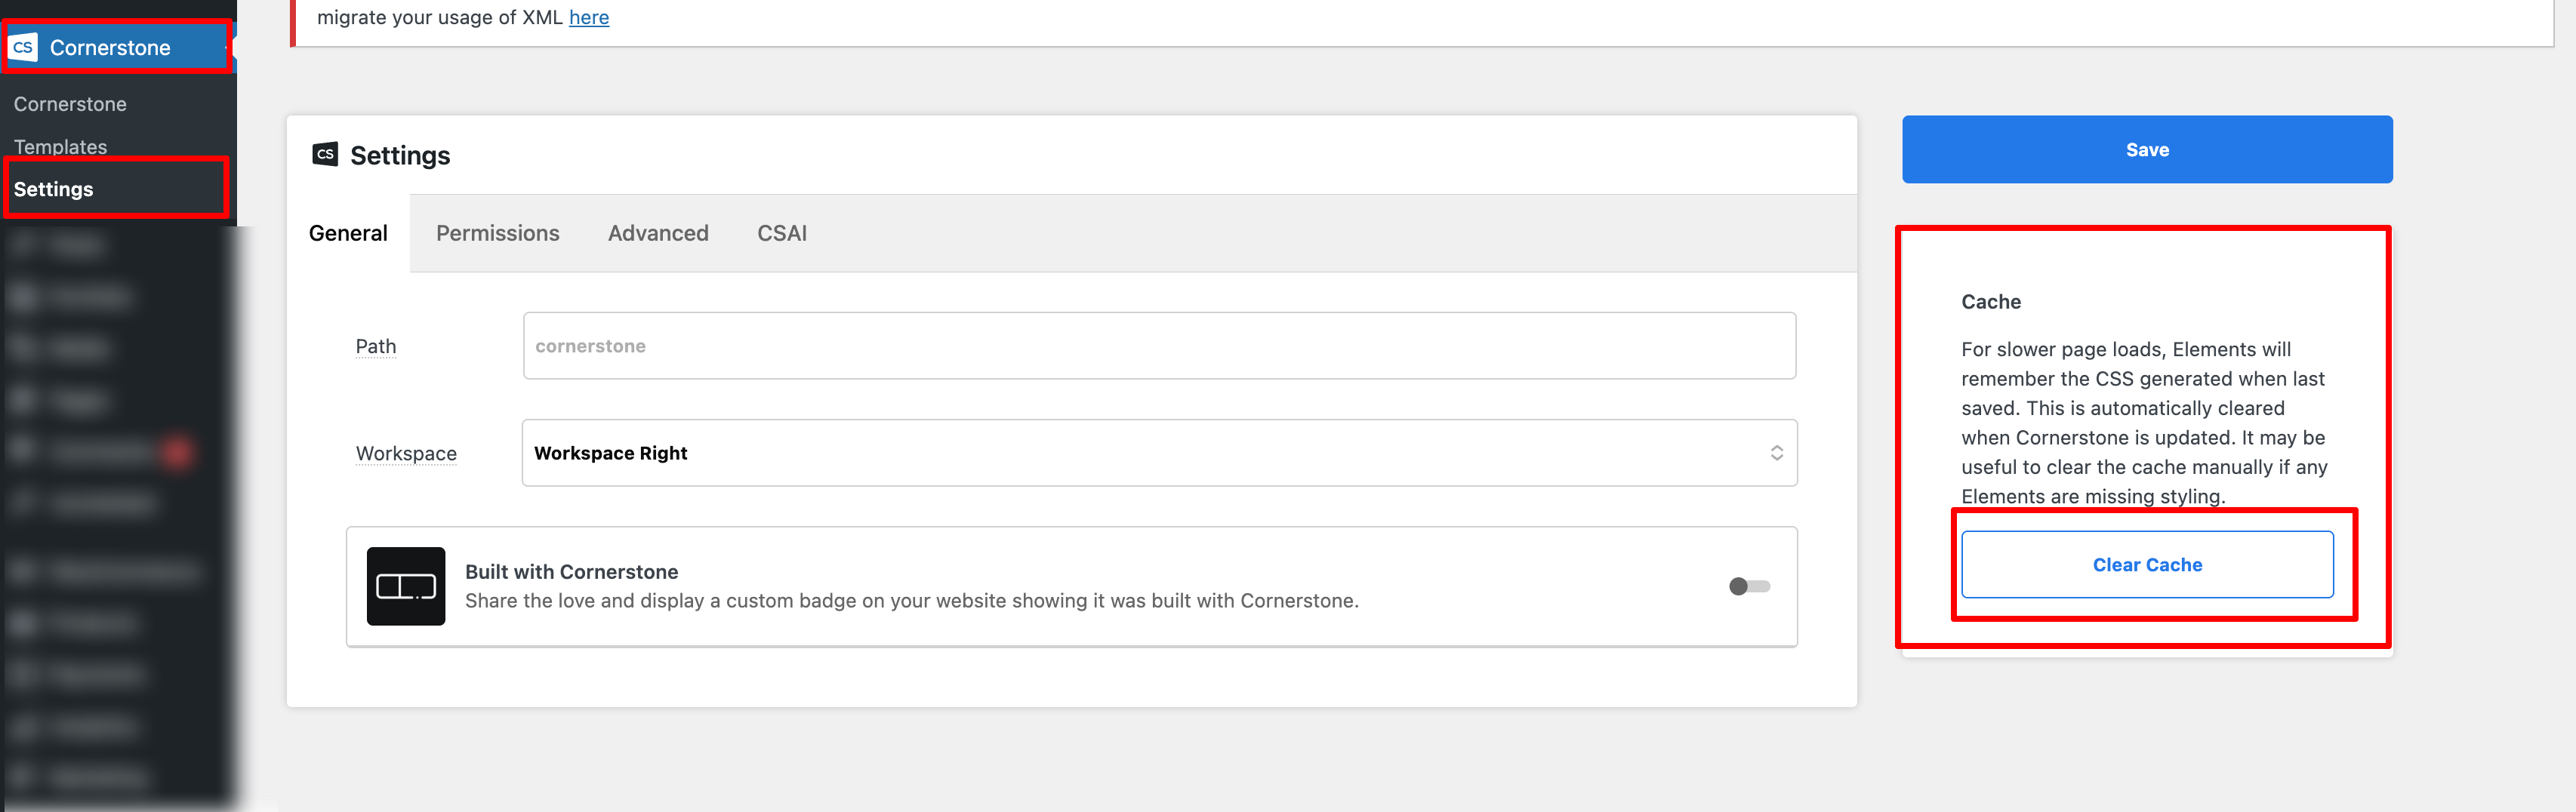Click the underlined Workspace label
This screenshot has height=812, width=2576.
pos(406,453)
